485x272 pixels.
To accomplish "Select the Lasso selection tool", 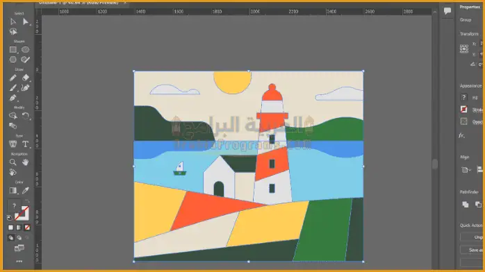I will pos(13,31).
